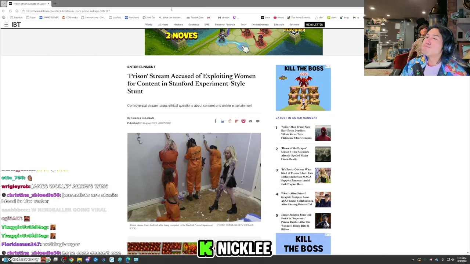Image resolution: width=470 pixels, height=264 pixels.
Task: Select SME in the navigation menu
Action: pos(207,25)
